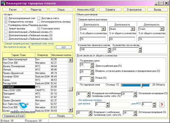Open the 2мин duration dropdown
The height and width of the screenshot is (123, 170).
coord(103,29)
